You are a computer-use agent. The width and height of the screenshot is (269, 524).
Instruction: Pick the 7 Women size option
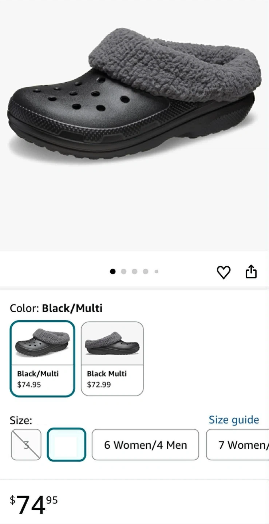tap(238, 445)
